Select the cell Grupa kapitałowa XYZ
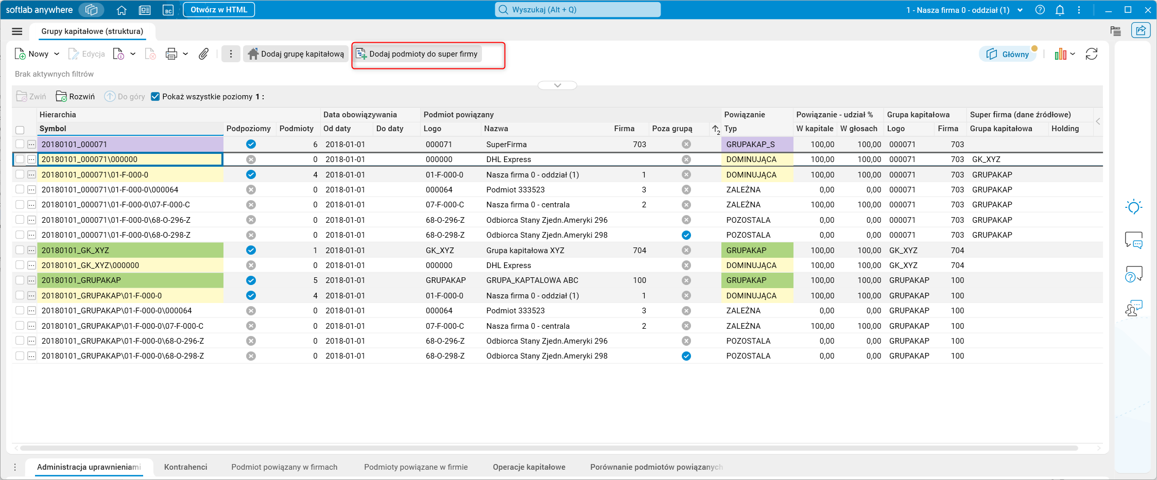The width and height of the screenshot is (1157, 480). [525, 251]
